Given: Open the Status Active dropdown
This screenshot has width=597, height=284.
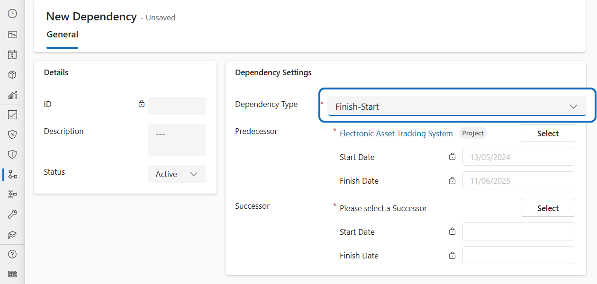Looking at the screenshot, I should click(x=177, y=174).
